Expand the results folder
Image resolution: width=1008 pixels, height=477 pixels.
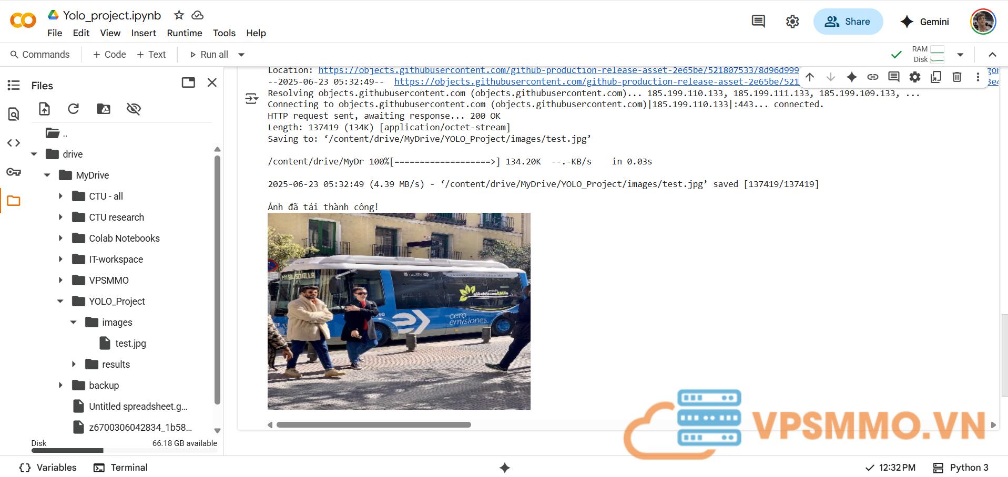(x=74, y=364)
